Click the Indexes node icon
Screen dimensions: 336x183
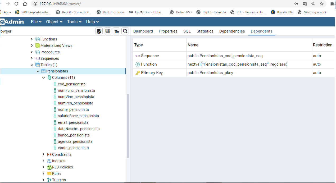point(49,161)
